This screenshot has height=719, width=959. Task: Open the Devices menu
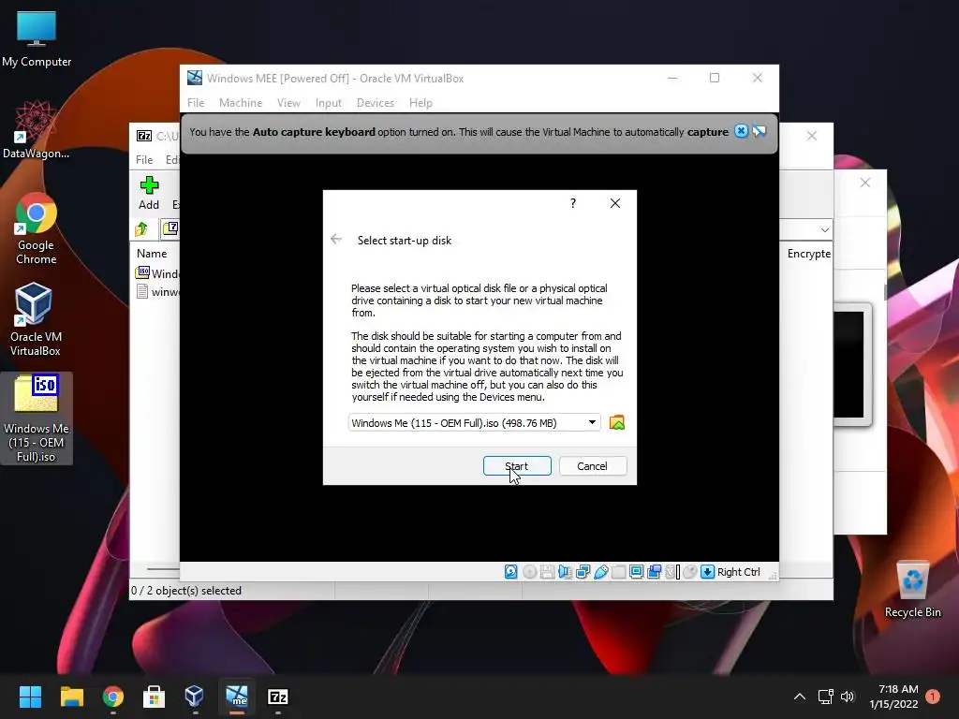click(x=375, y=103)
